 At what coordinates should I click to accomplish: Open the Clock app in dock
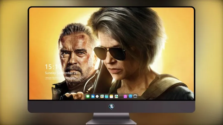click(97, 96)
